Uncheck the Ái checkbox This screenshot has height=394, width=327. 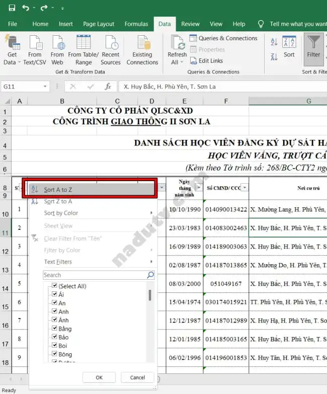54,294
